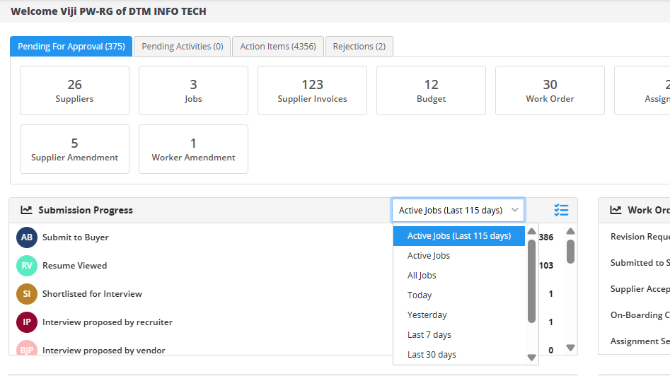Open the 3 Jobs card
Viewport: 670px width, 376px height.
point(193,90)
